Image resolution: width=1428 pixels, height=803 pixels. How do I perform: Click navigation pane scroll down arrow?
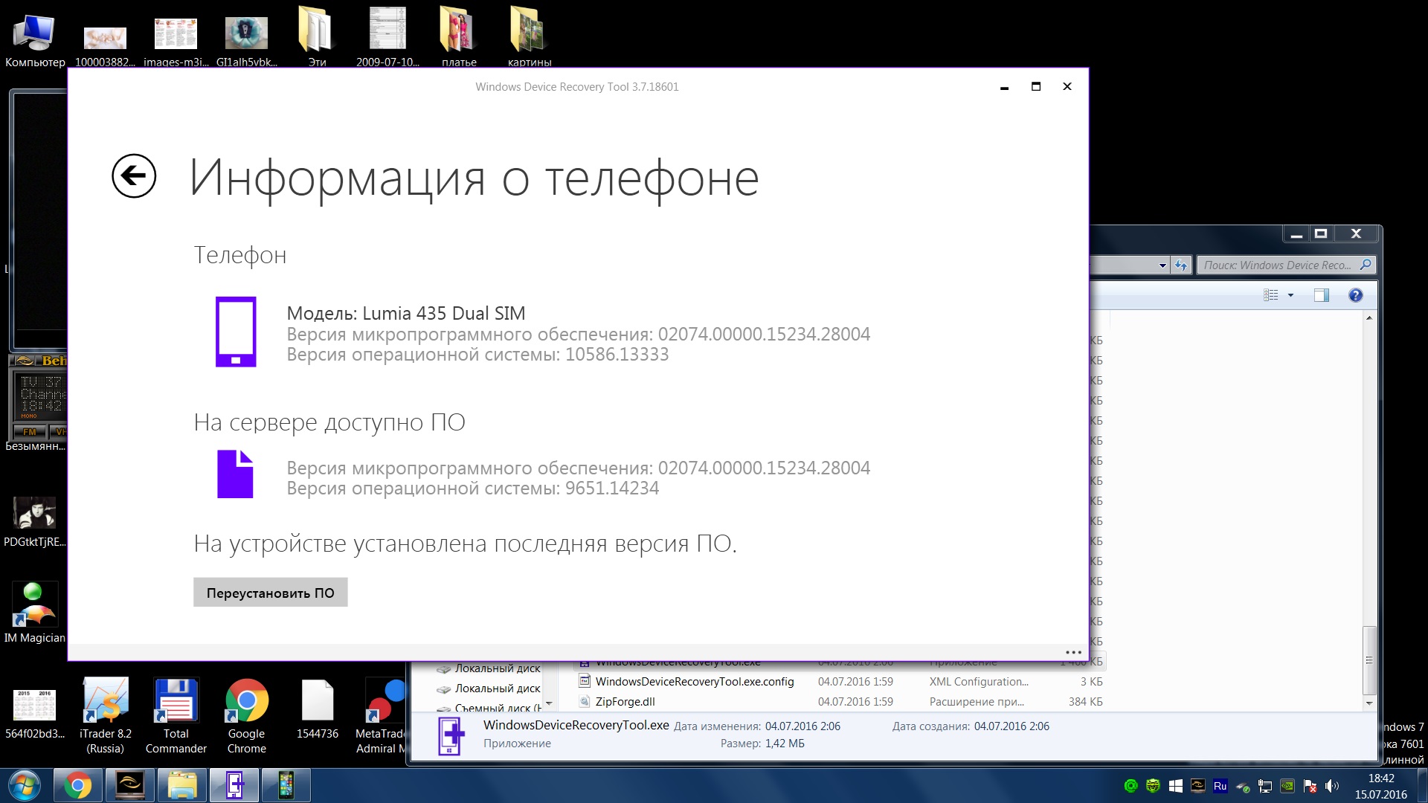pyautogui.click(x=550, y=703)
